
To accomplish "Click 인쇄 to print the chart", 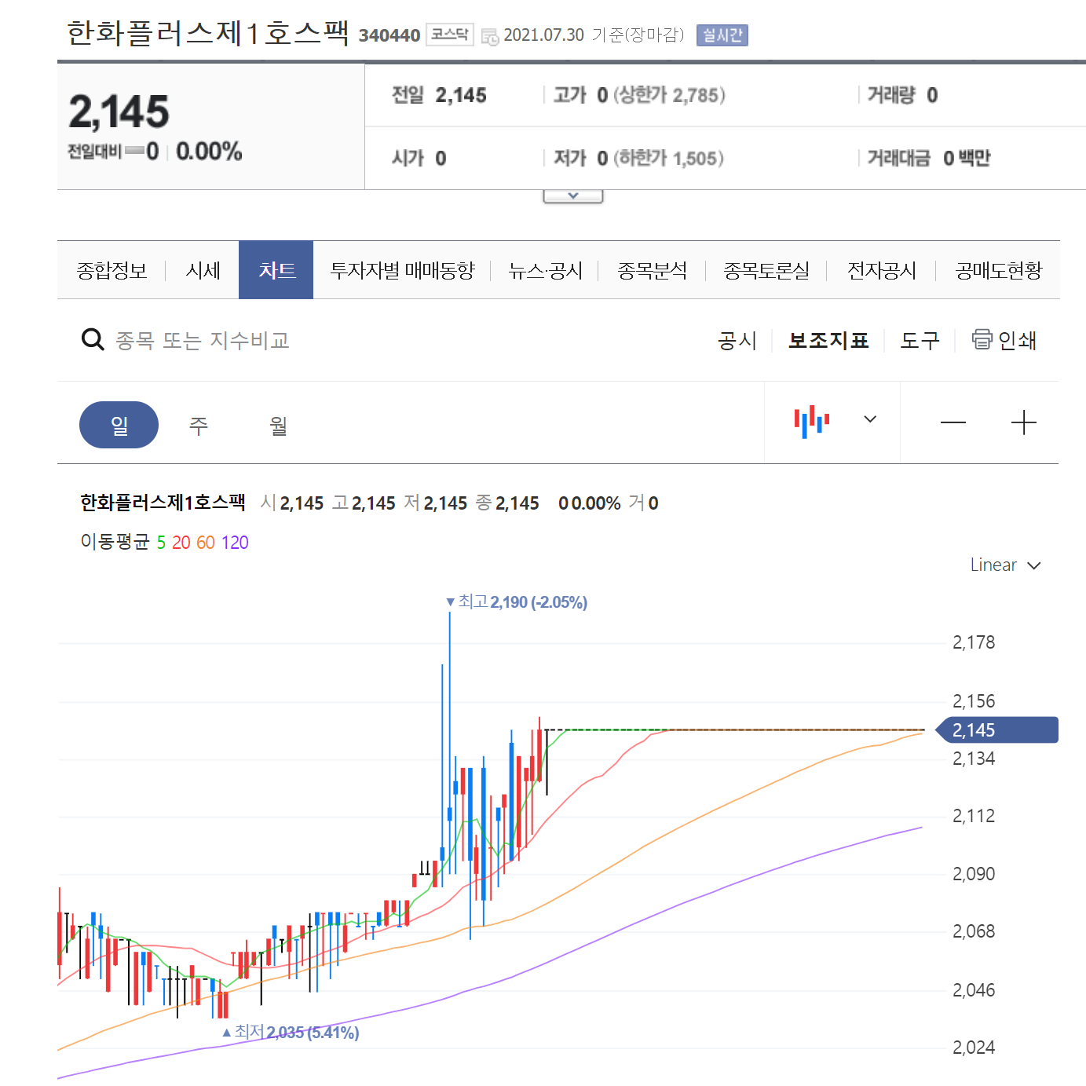I will click(1017, 340).
